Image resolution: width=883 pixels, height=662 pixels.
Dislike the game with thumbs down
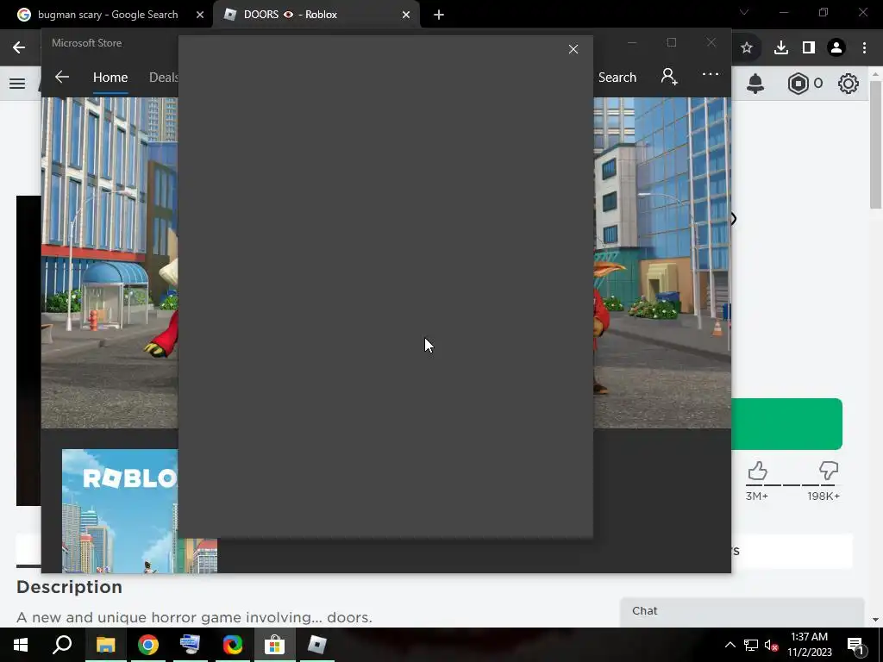pyautogui.click(x=829, y=472)
